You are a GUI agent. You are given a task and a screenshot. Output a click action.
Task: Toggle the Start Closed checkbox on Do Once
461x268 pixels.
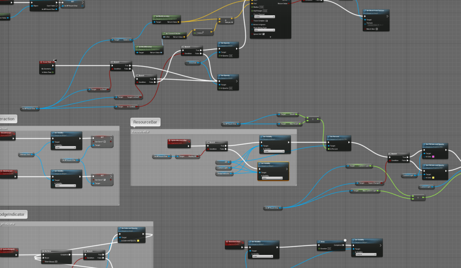(x=56, y=260)
